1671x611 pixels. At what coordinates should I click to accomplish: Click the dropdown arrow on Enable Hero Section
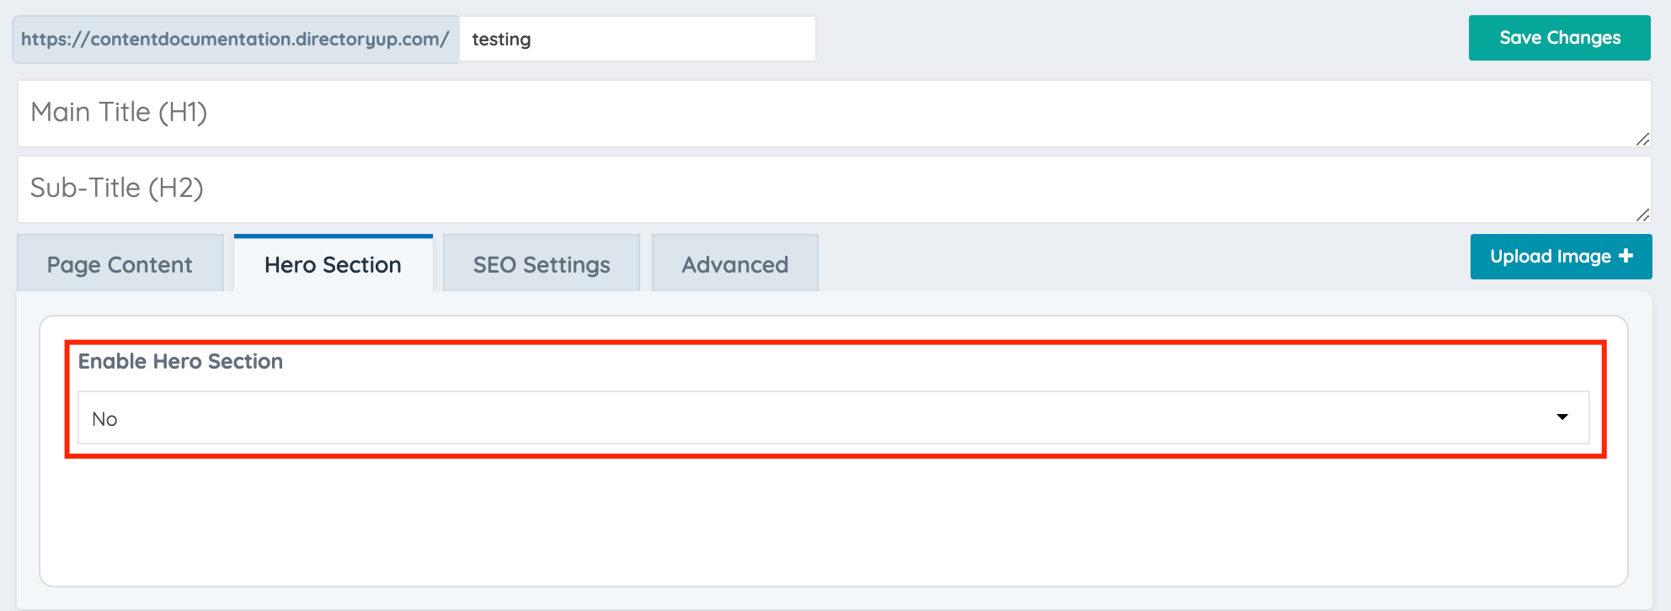click(x=1562, y=416)
